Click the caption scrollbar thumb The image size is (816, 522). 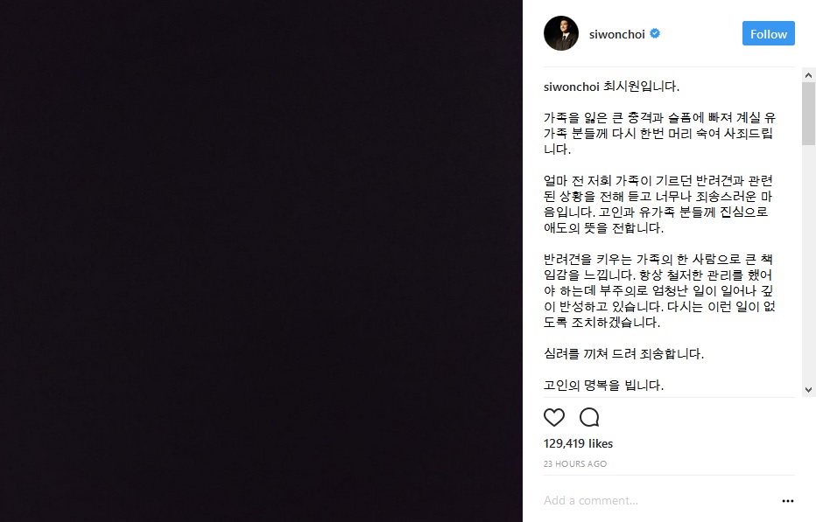pos(808,114)
